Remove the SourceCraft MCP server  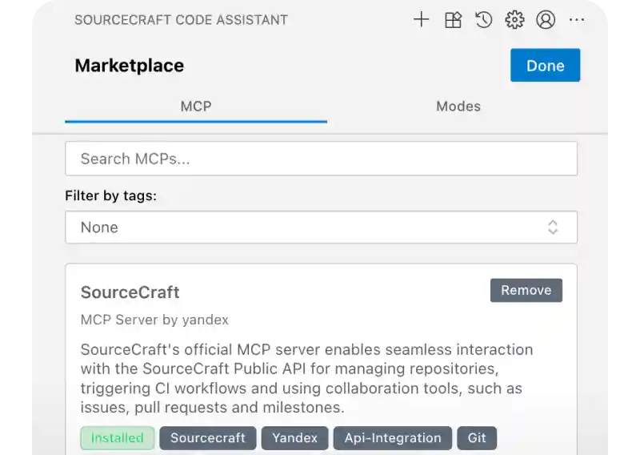coord(526,290)
